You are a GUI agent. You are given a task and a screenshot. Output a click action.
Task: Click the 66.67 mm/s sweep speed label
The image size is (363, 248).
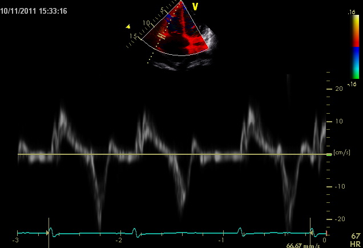click(302, 245)
